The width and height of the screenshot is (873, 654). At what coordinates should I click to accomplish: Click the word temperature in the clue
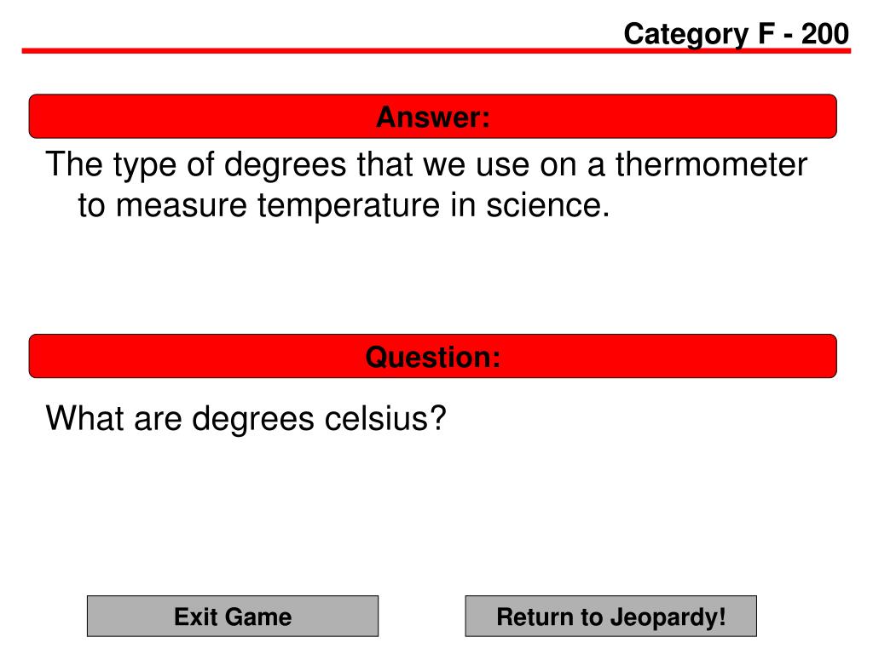tap(349, 206)
